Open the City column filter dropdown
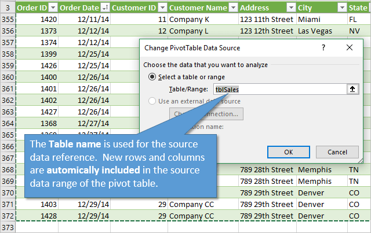371x233 pixels. click(x=341, y=8)
